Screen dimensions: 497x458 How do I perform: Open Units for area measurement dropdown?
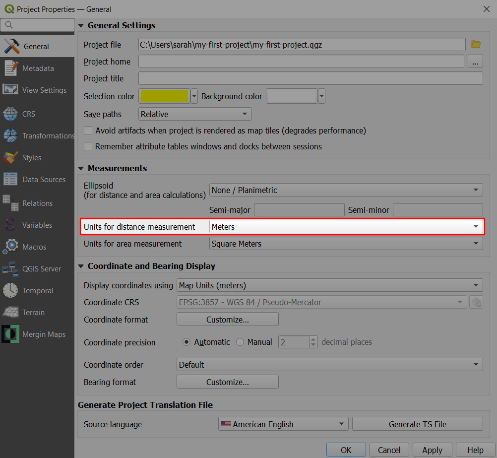coord(346,244)
